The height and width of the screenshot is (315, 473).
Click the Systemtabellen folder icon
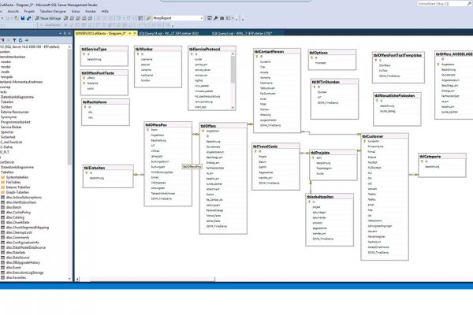click(x=3, y=177)
